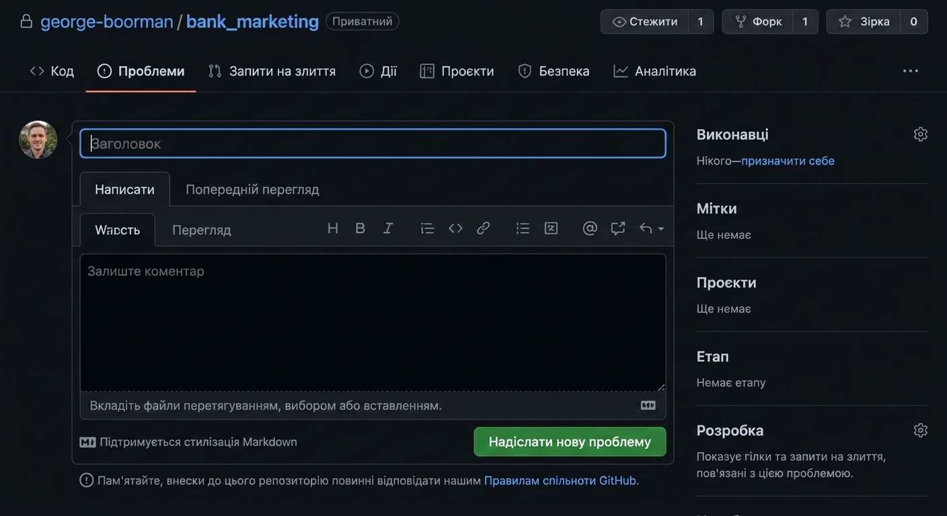Click the info icon before Пам'ятайте
Viewport: 947px width, 516px height.
click(x=86, y=480)
